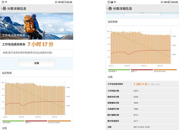
Task: Tap the 图片编辑分数 row label
Action: coord(113,115)
